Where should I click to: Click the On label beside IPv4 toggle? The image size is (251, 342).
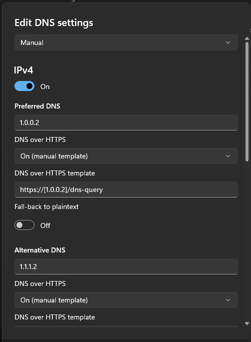[x=45, y=86]
